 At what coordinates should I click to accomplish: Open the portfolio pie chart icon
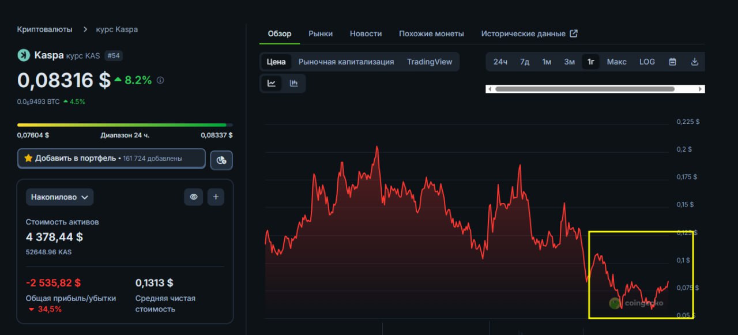pyautogui.click(x=221, y=159)
